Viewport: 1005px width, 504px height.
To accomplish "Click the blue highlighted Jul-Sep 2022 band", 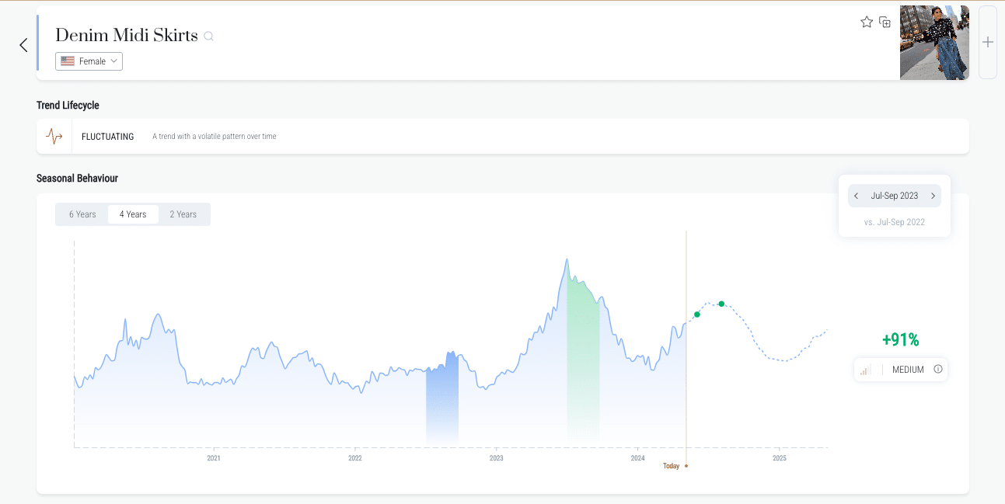I will (x=441, y=404).
